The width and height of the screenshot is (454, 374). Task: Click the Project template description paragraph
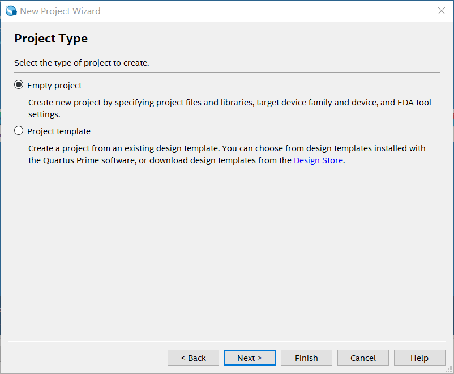[227, 154]
